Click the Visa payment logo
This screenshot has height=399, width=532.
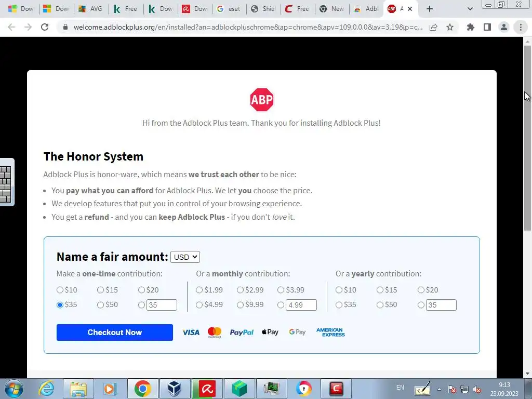(x=191, y=332)
